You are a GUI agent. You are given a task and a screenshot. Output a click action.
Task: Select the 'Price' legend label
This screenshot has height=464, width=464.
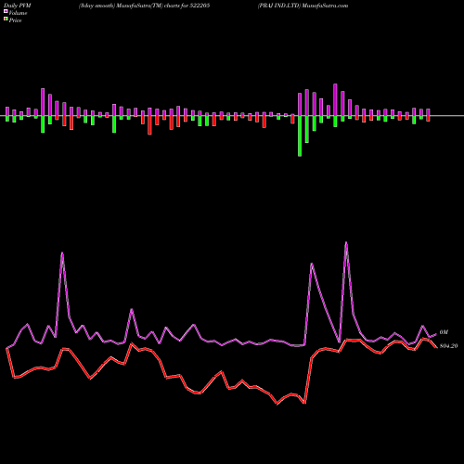click(15, 20)
